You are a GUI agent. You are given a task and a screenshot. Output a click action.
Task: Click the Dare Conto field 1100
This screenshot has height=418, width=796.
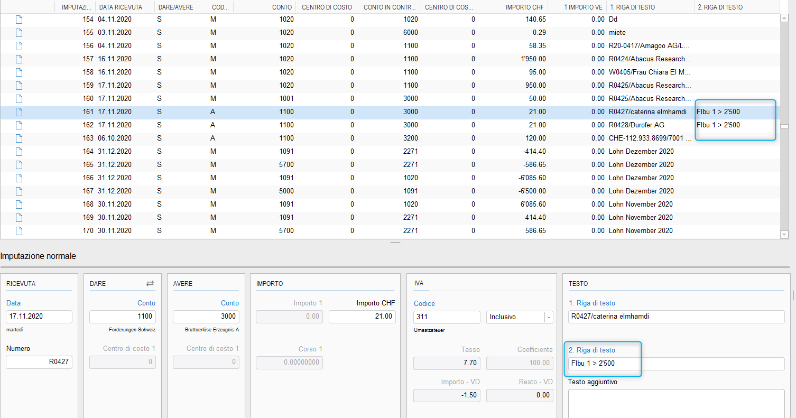123,317
